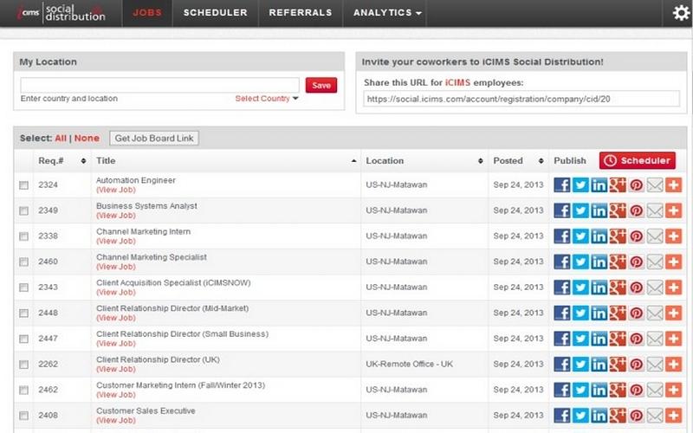The height and width of the screenshot is (433, 693).
Task: Share Automation Engineer job on Facebook
Action: [x=561, y=185]
